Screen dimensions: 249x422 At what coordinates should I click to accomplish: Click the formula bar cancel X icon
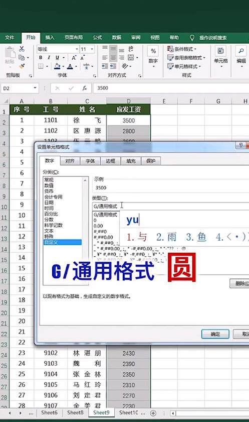click(x=57, y=88)
